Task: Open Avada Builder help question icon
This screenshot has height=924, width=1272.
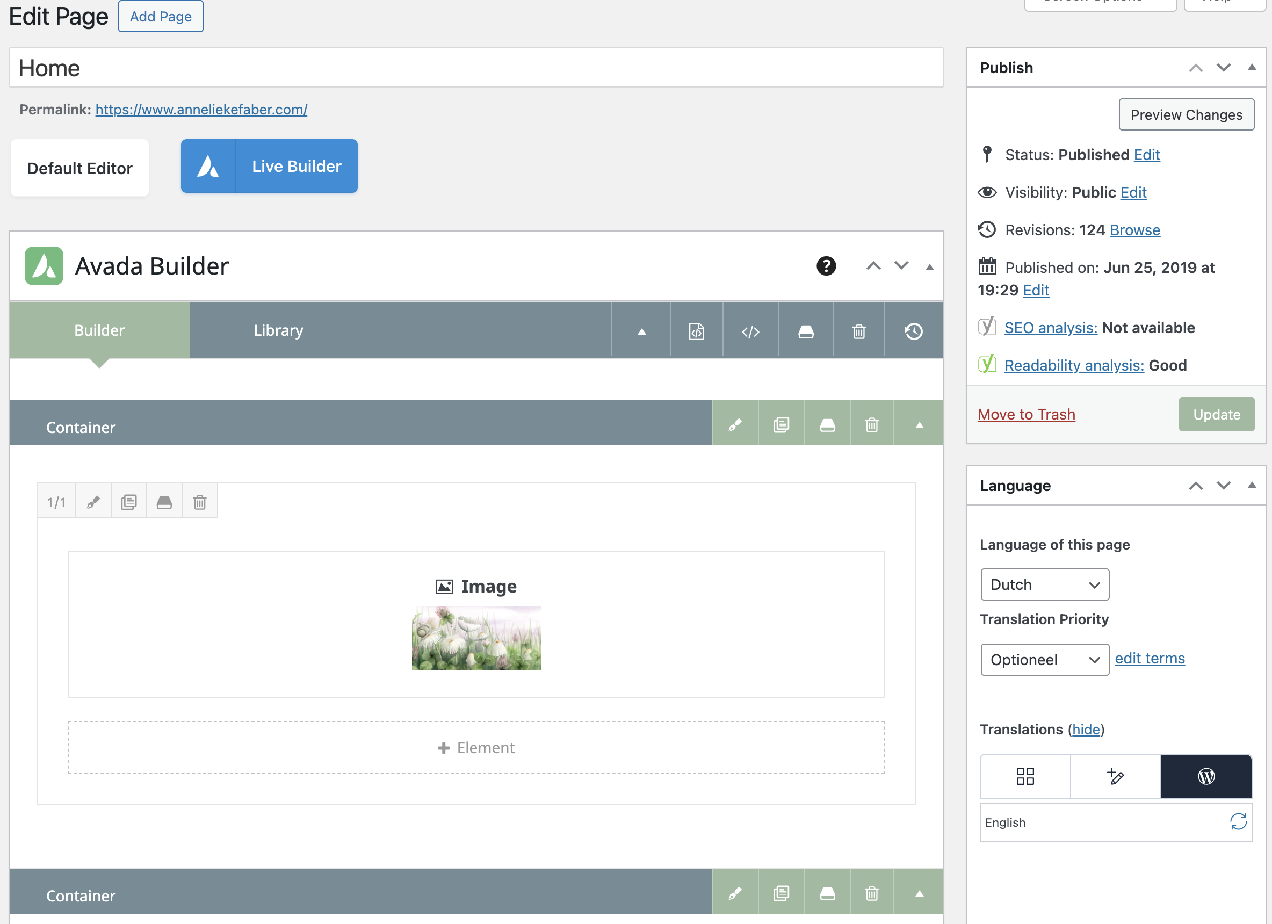Action: click(x=826, y=266)
